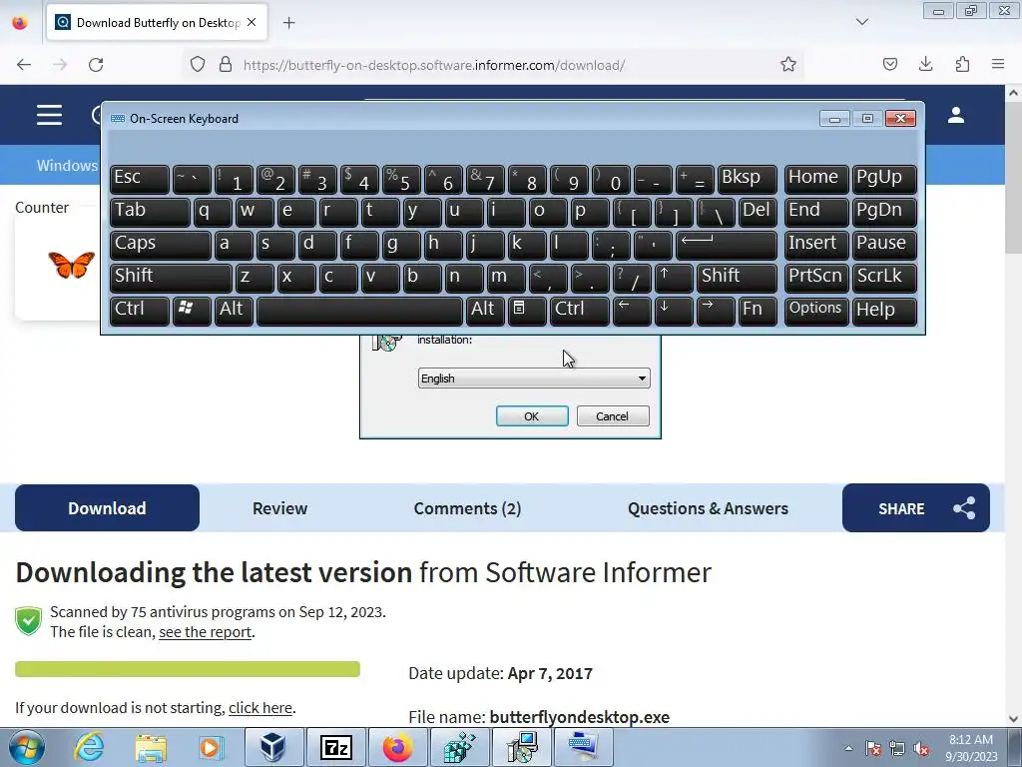This screenshot has height=767, width=1022.
Task: Select the Download tab
Action: [x=107, y=508]
